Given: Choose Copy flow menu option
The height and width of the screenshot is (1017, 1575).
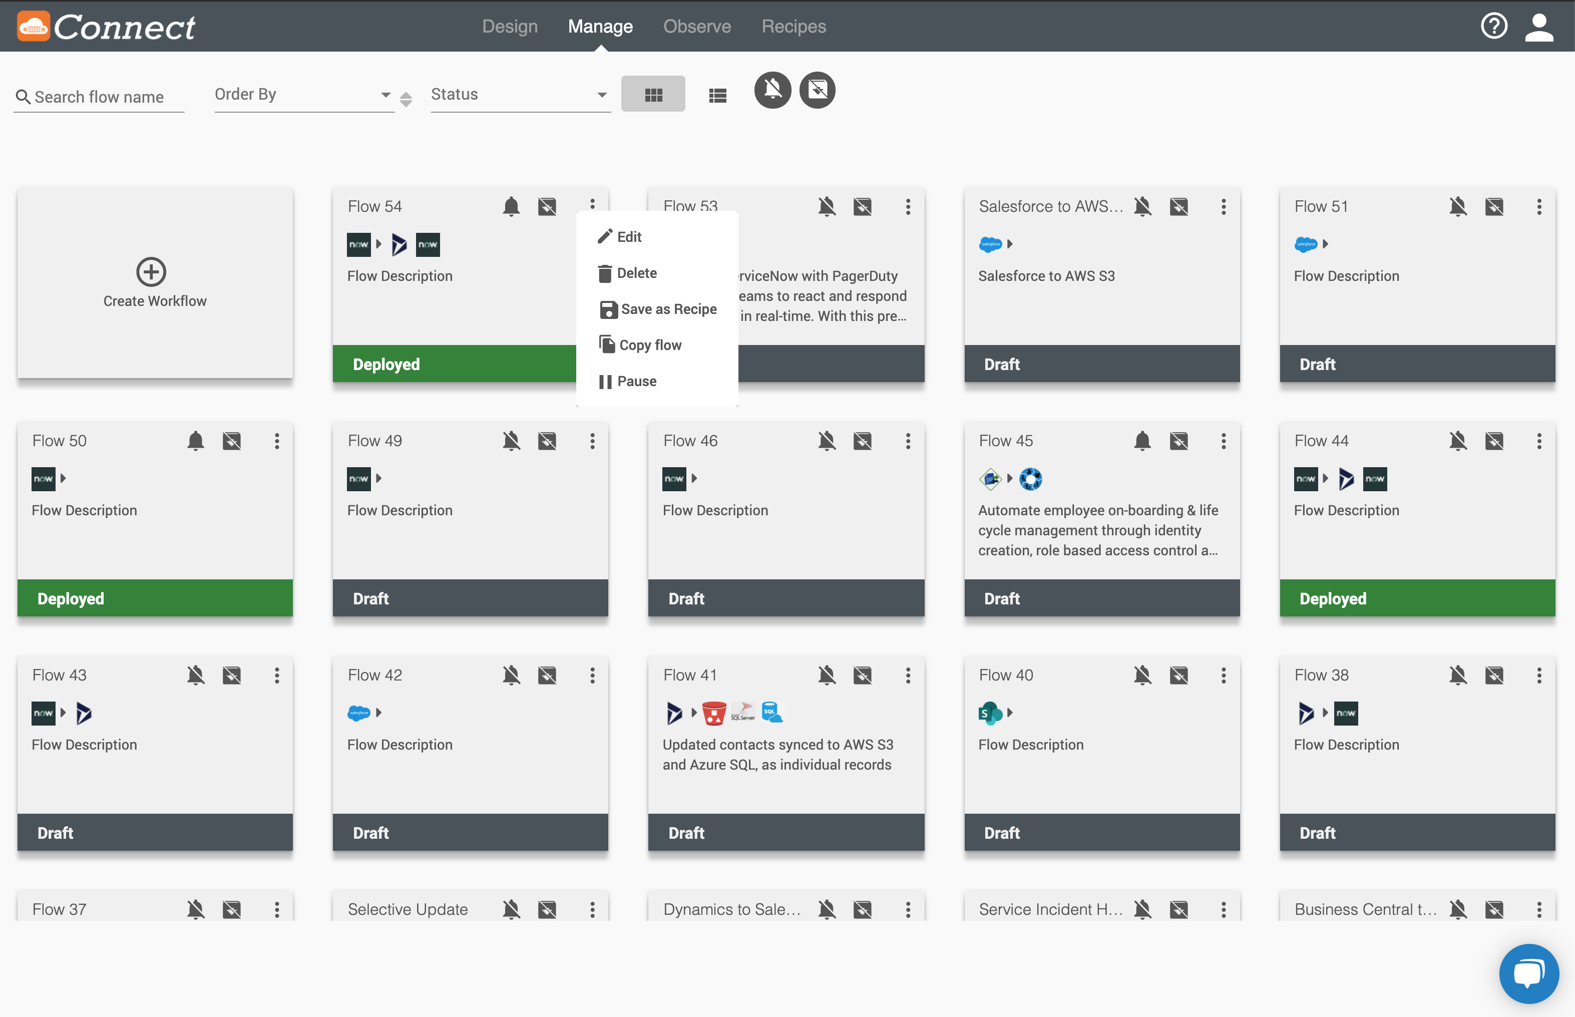Looking at the screenshot, I should tap(657, 345).
